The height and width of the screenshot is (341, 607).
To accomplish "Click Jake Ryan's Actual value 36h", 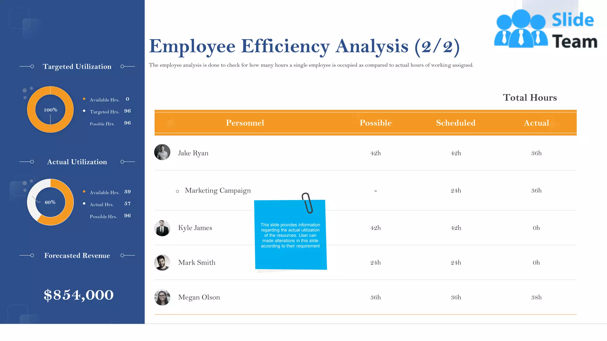I will [x=536, y=153].
